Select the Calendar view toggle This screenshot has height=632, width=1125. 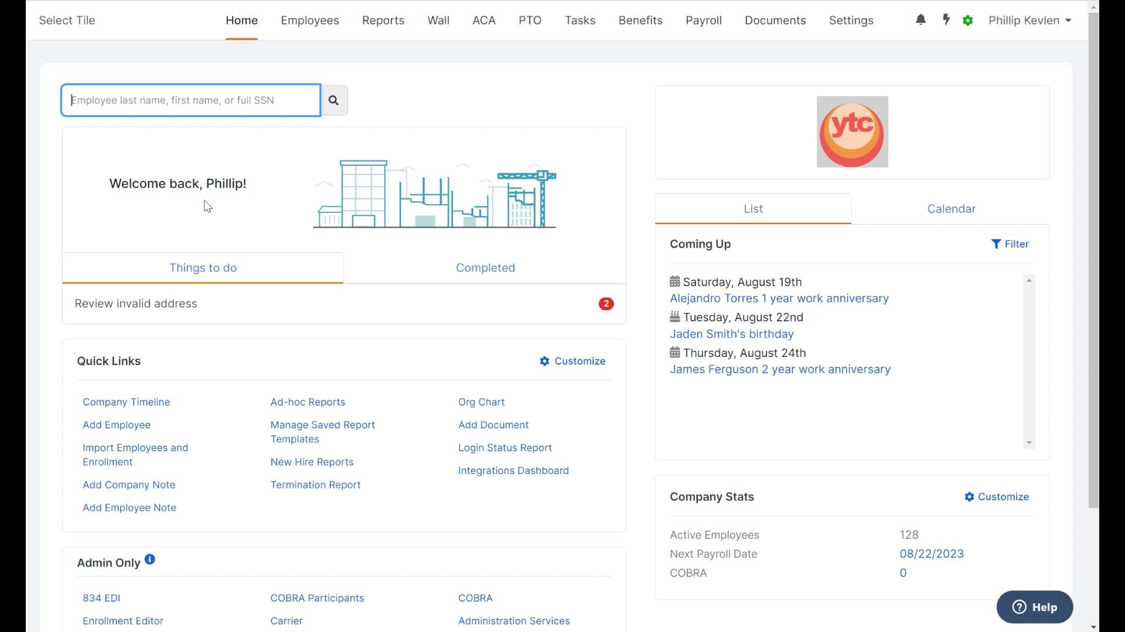pyautogui.click(x=951, y=208)
